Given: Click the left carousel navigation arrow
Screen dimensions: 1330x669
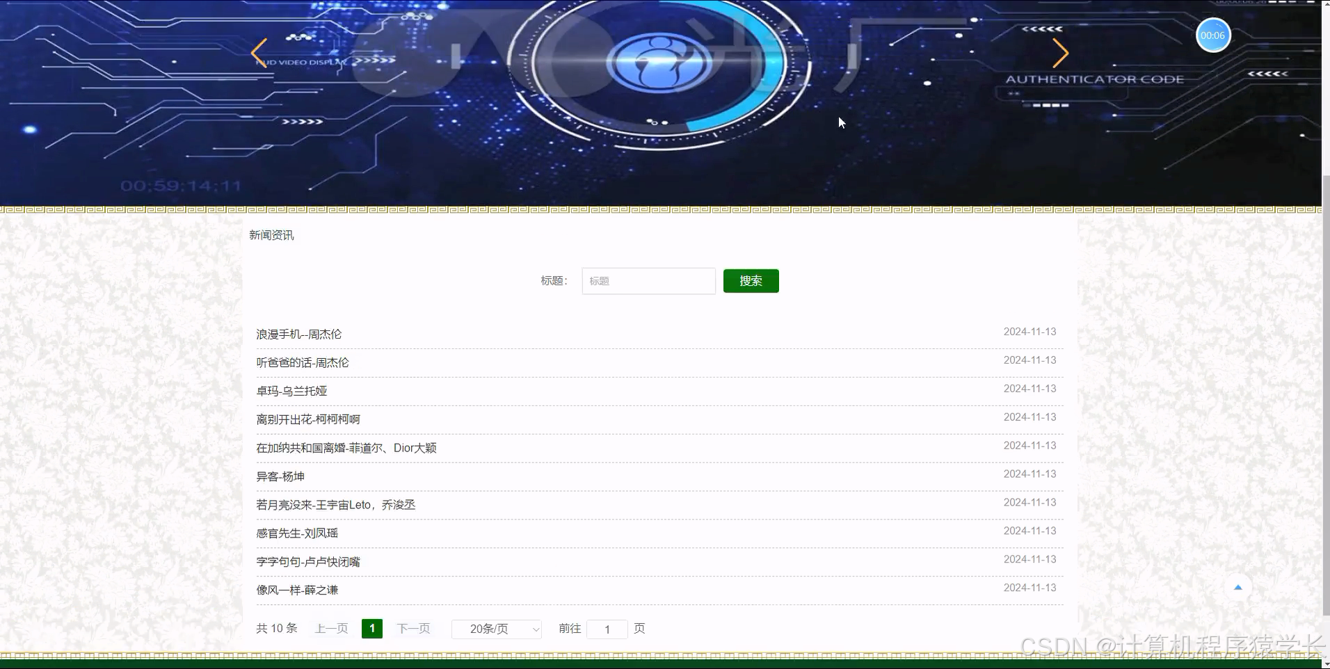Looking at the screenshot, I should tap(258, 53).
